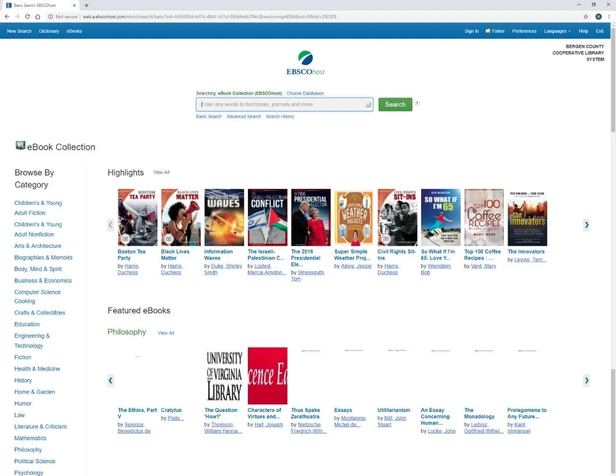Open the Advanced Search link

tap(244, 117)
